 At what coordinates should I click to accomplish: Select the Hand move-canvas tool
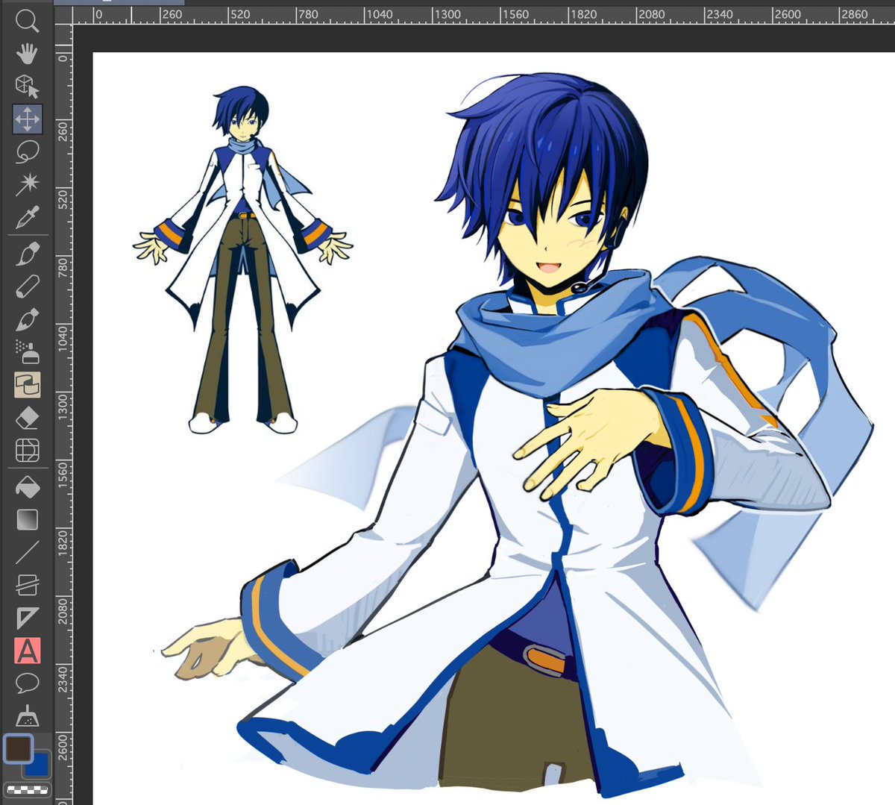tap(27, 54)
